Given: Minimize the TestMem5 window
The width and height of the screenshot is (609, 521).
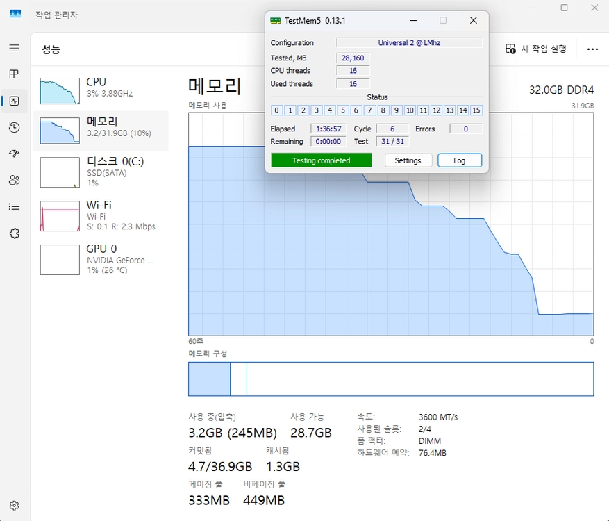Looking at the screenshot, I should 413,21.
